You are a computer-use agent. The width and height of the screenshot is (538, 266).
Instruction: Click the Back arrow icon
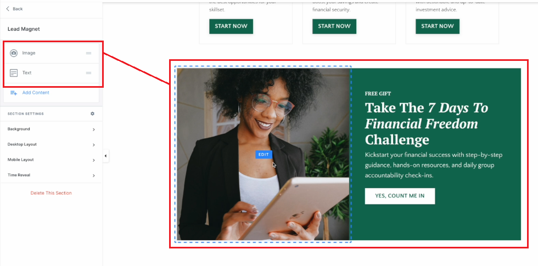pyautogui.click(x=8, y=9)
